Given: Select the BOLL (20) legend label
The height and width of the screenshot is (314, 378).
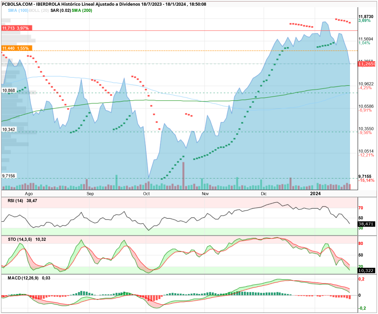Looking at the screenshot, I should tap(39, 11).
